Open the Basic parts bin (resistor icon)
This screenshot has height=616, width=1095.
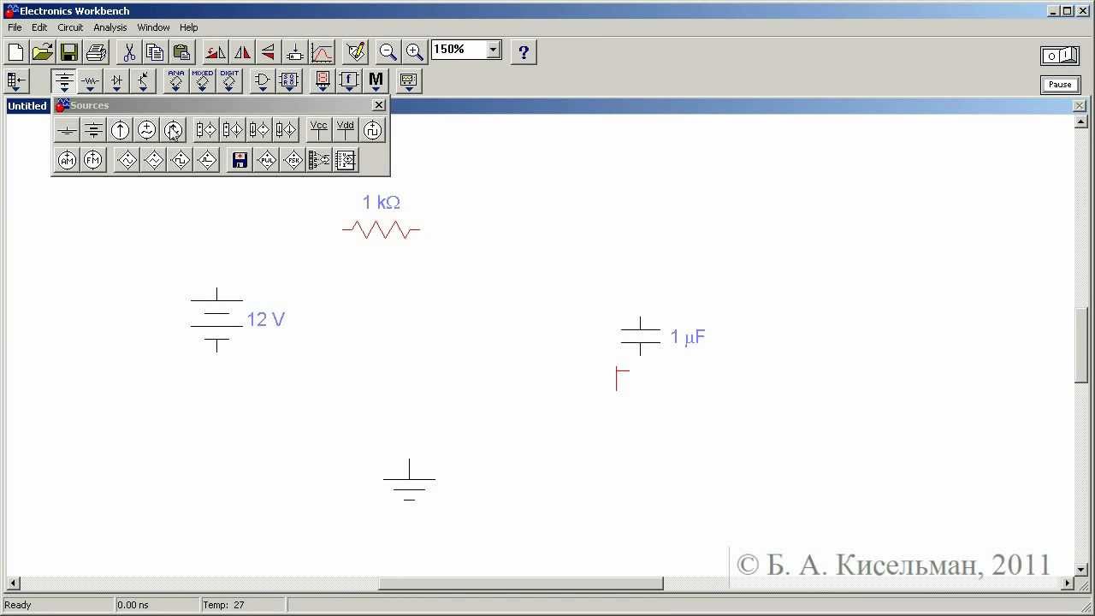(90, 81)
